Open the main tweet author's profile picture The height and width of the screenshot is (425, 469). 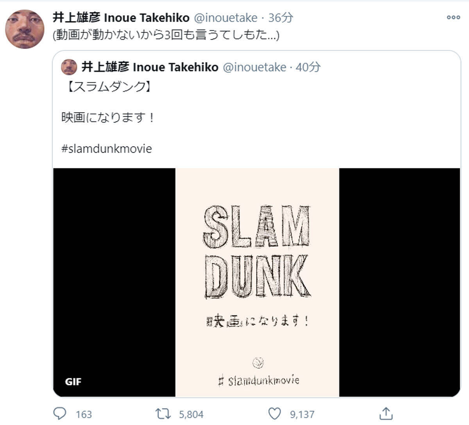[x=24, y=29]
